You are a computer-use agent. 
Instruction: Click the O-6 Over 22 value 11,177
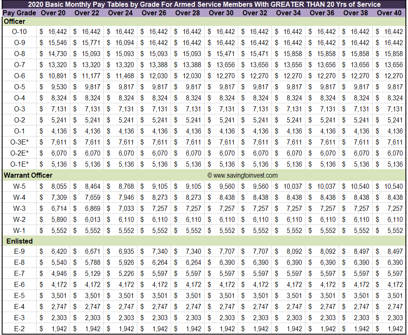(91, 76)
